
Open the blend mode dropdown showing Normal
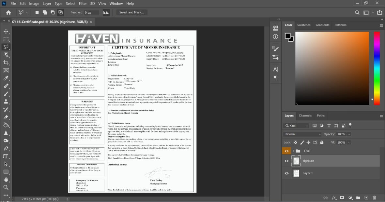[302, 134]
